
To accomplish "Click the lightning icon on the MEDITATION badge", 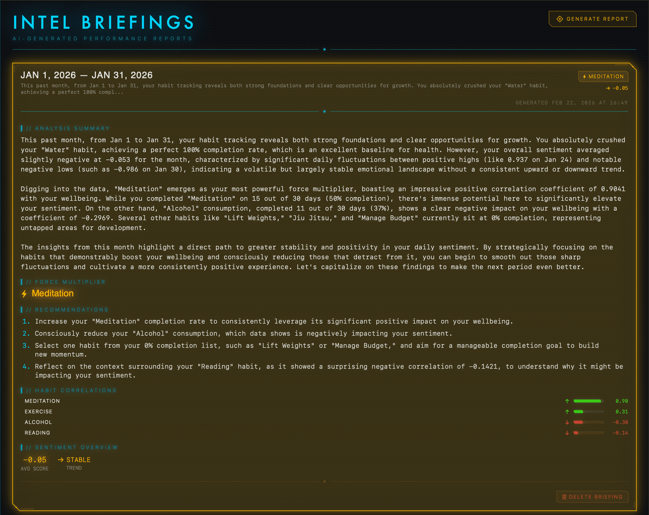I will (585, 77).
